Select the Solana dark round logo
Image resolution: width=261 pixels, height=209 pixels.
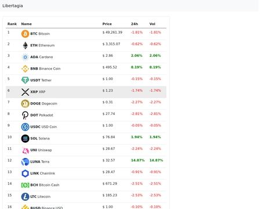click(x=25, y=139)
